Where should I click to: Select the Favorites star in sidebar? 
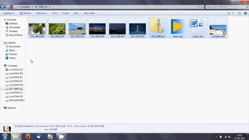[x=5, y=19]
